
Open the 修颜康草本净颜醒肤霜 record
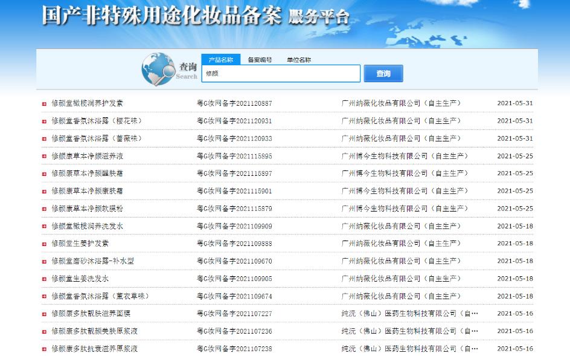(x=88, y=173)
